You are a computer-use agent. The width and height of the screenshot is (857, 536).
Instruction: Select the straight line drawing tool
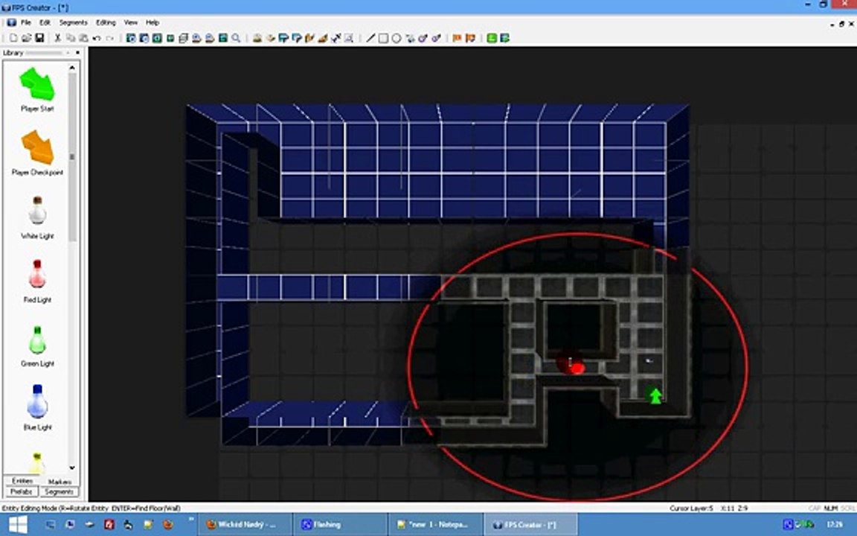pos(370,38)
